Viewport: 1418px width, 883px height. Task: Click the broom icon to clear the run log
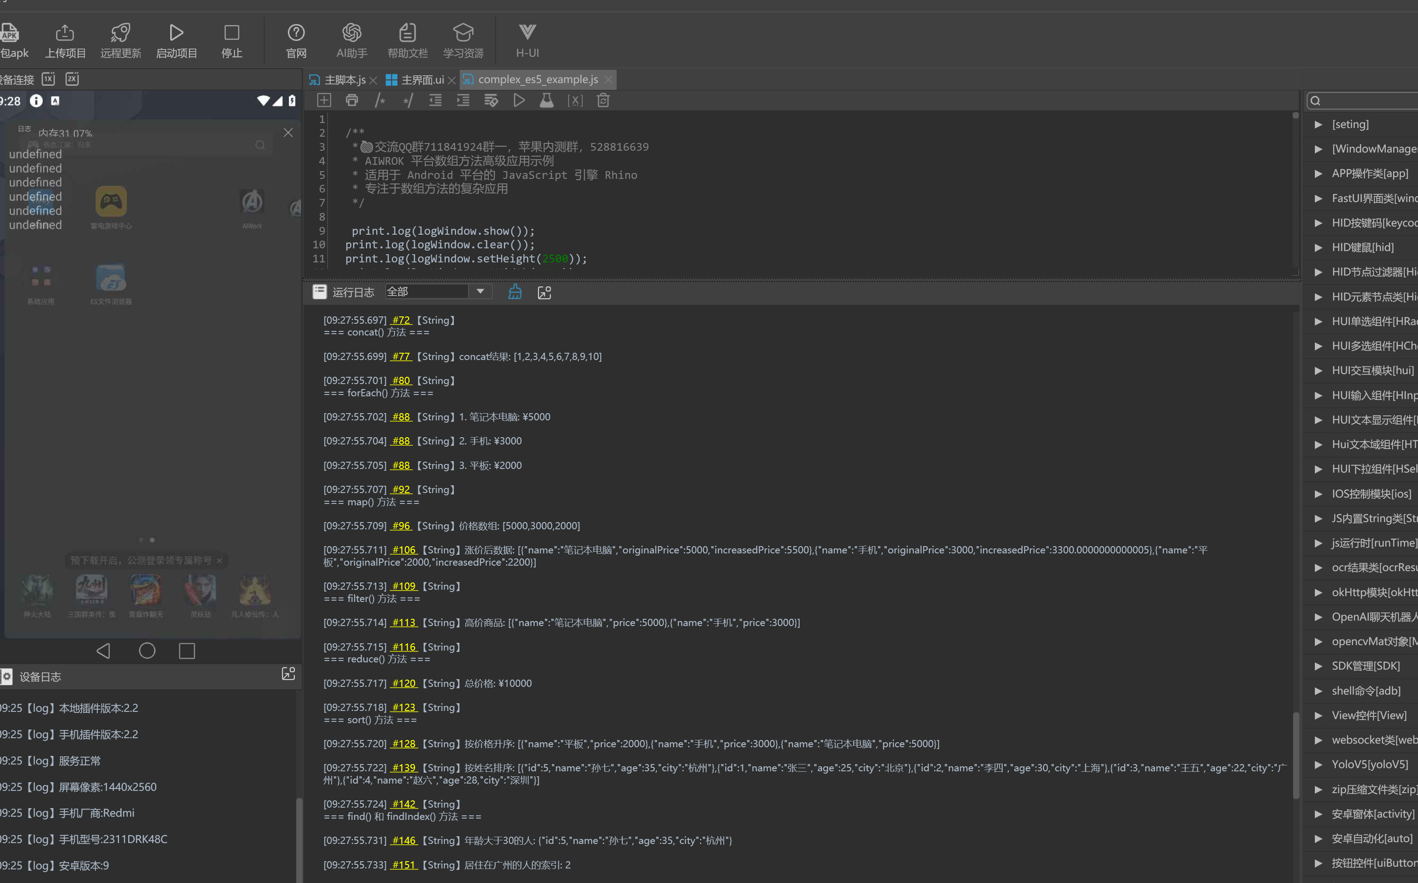tap(515, 292)
